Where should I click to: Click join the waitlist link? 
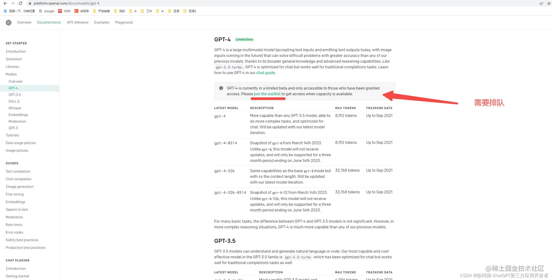click(x=267, y=94)
